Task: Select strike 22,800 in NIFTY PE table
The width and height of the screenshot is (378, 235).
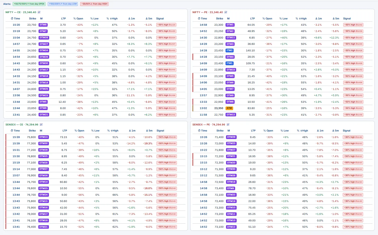Action: click(x=219, y=38)
